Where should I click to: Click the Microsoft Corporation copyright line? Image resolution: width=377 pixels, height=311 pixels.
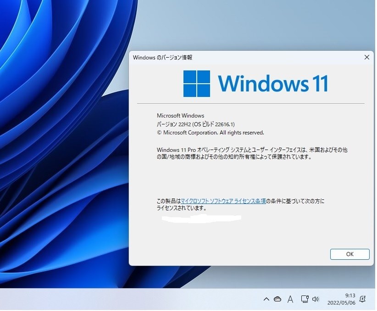[x=211, y=133]
